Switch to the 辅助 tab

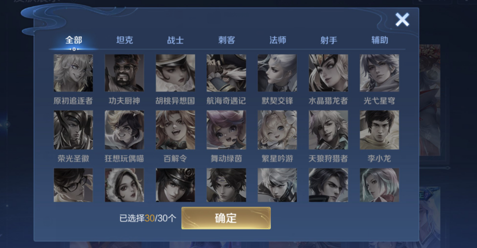380,40
